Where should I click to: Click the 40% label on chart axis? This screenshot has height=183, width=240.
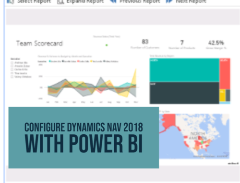[40, 65]
